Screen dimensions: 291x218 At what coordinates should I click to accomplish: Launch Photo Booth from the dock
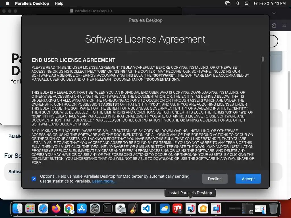[177, 209]
